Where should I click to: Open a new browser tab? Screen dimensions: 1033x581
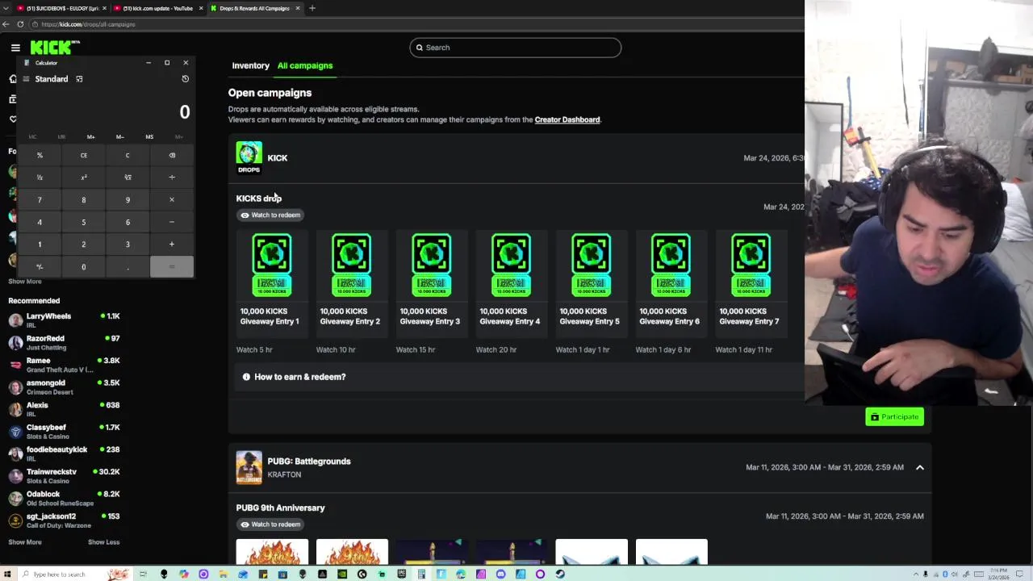(x=312, y=8)
